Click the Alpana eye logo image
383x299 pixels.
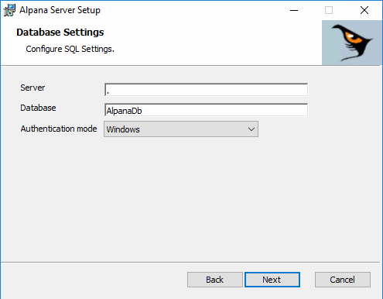(x=352, y=43)
